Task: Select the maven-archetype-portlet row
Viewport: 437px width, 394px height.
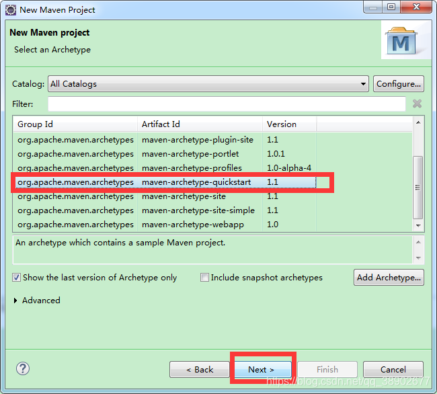Action: coord(165,154)
